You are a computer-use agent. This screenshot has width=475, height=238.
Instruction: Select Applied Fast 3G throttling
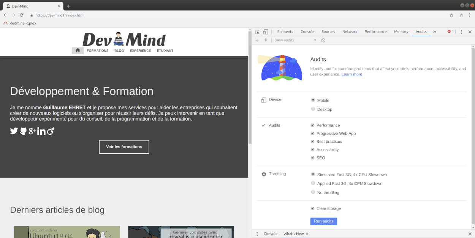click(x=313, y=183)
